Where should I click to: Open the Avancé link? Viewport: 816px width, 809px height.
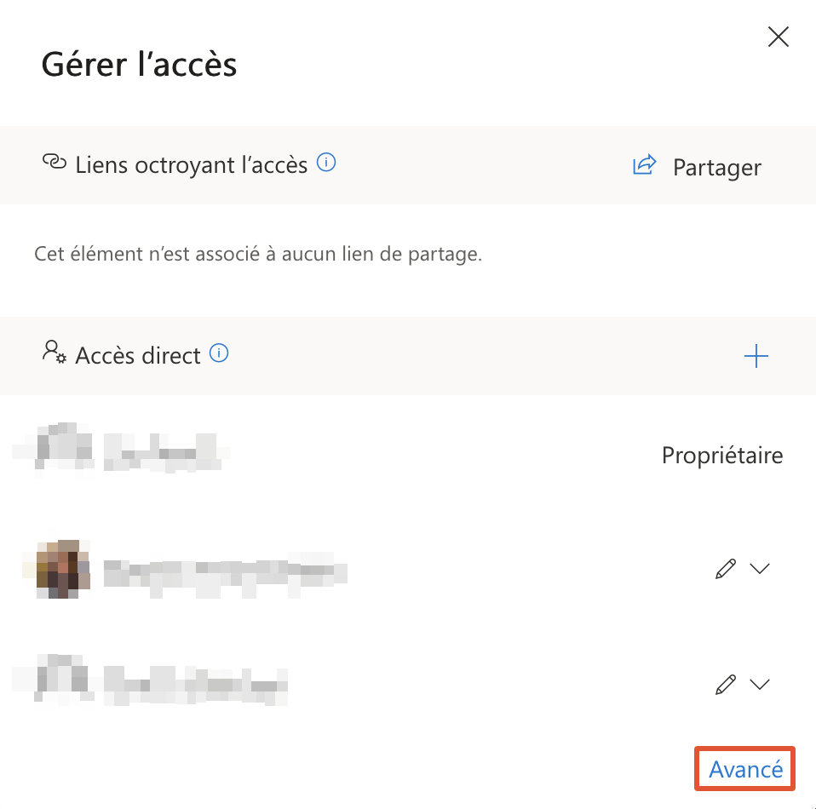coord(745,769)
